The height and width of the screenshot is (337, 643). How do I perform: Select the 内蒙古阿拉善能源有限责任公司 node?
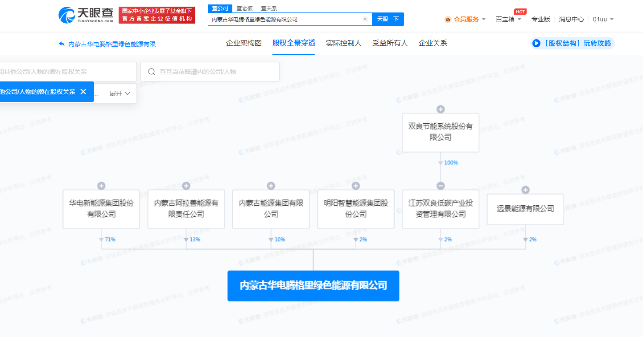(x=186, y=209)
